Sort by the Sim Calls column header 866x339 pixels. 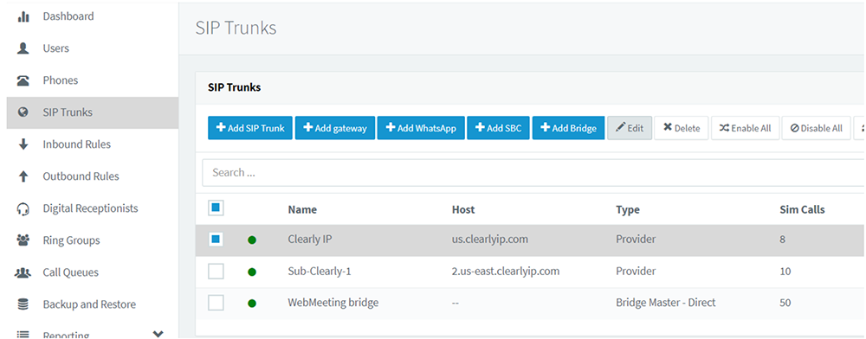click(x=802, y=209)
